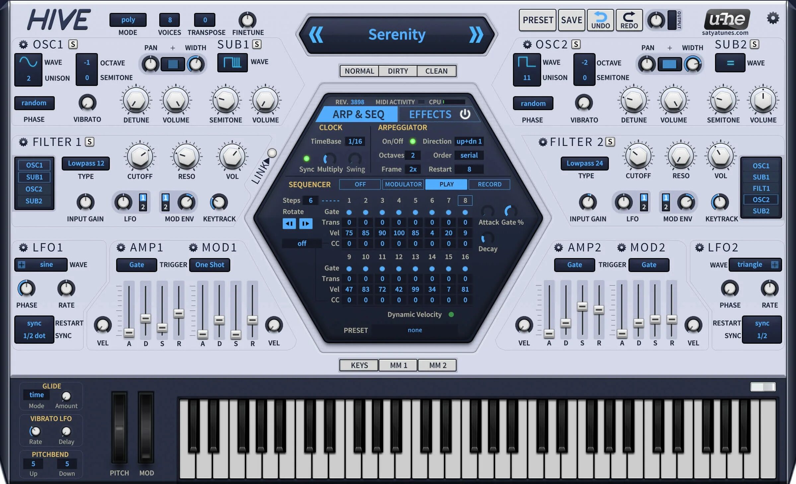
Task: Toggle Dynamic Velocity in the sequencer
Action: tap(451, 314)
